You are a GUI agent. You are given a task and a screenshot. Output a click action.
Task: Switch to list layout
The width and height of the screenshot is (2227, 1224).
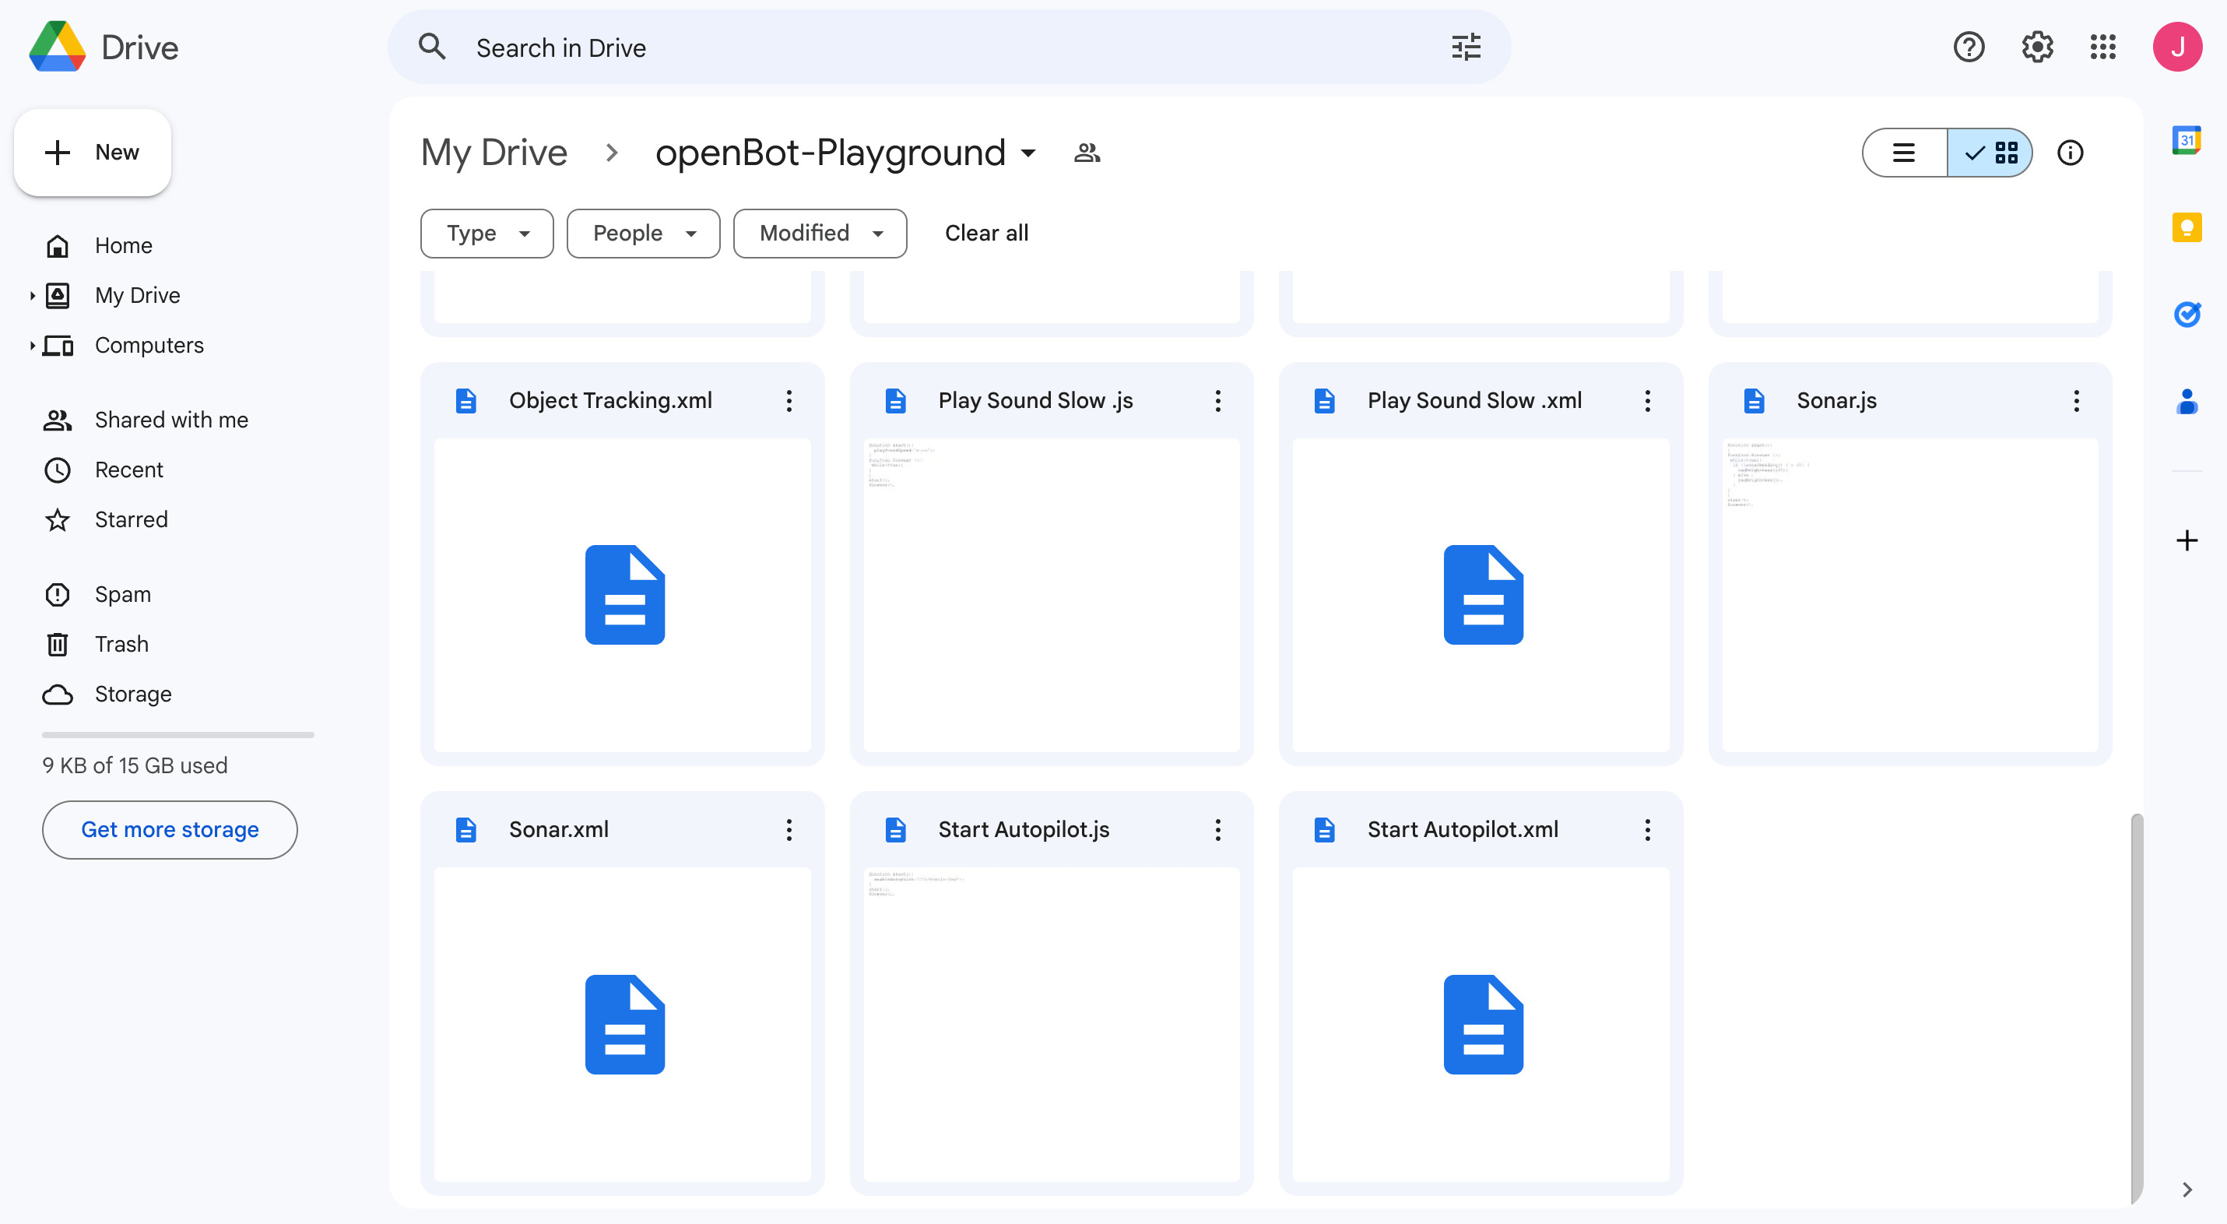point(1904,153)
